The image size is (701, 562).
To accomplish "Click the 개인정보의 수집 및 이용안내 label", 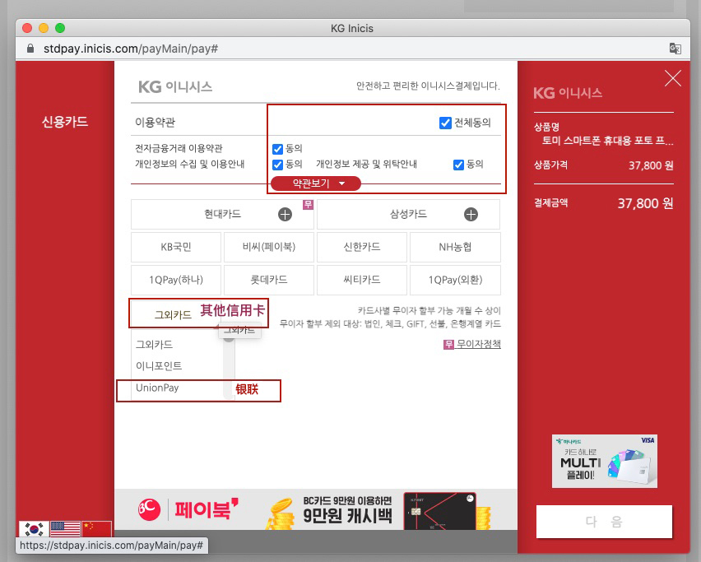I will [189, 164].
